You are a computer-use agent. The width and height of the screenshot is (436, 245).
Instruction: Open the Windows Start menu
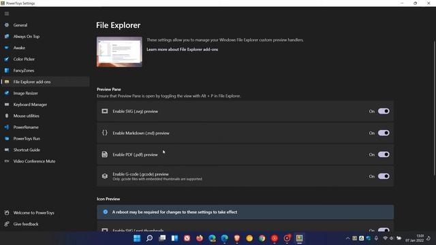(137, 238)
